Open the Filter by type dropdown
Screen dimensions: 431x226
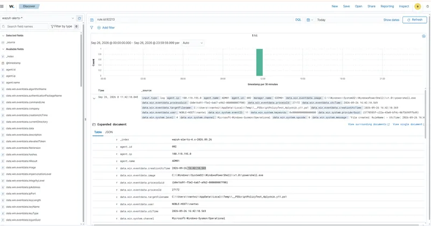[x=64, y=26]
